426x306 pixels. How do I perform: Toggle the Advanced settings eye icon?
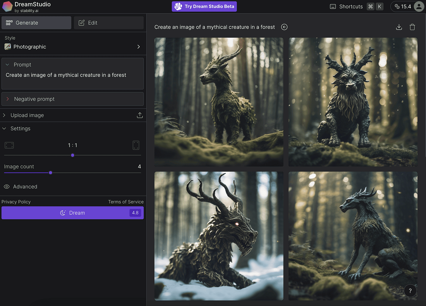point(6,186)
